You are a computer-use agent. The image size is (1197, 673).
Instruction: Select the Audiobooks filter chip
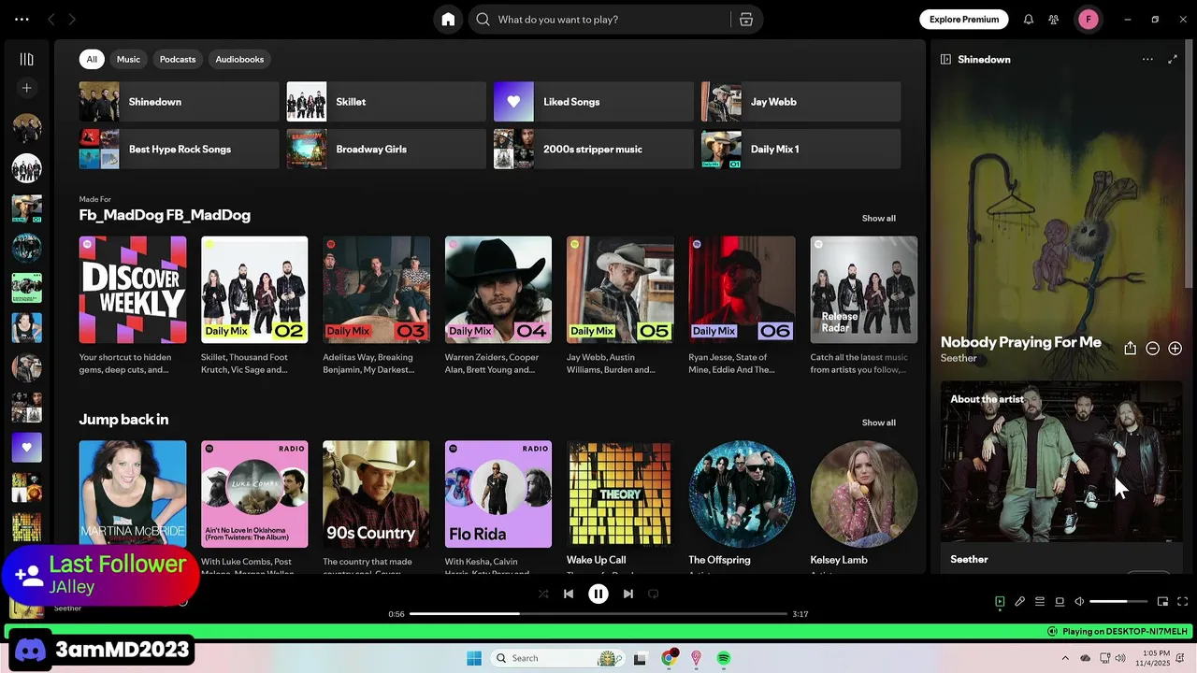coord(239,59)
